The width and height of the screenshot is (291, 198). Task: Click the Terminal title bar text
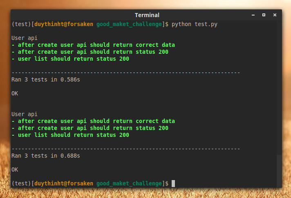pyautogui.click(x=147, y=15)
